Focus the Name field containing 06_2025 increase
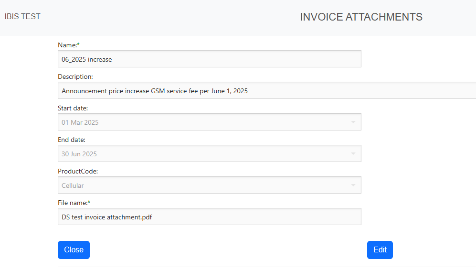This screenshot has height=271, width=476. (209, 59)
